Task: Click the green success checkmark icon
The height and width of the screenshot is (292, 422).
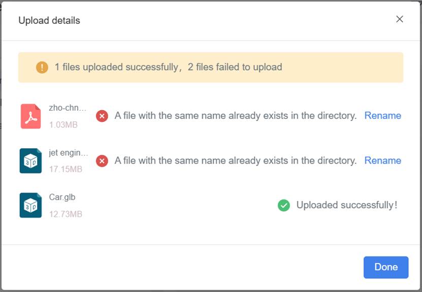Action: click(284, 206)
